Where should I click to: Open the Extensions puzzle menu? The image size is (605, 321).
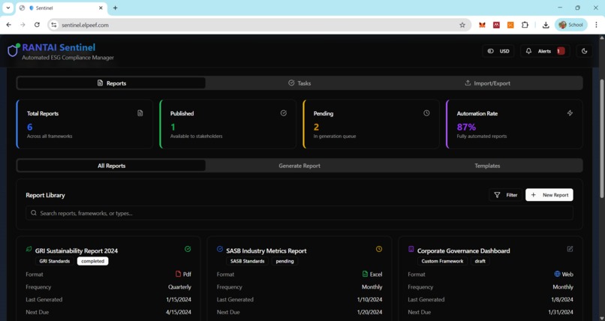tap(525, 25)
